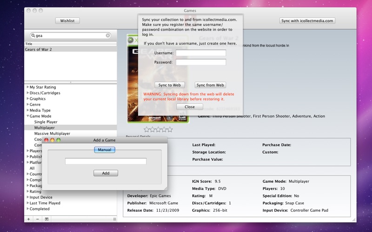This screenshot has width=372, height=232.
Task: Expand Discs/Cartridges category
Action: [28, 93]
